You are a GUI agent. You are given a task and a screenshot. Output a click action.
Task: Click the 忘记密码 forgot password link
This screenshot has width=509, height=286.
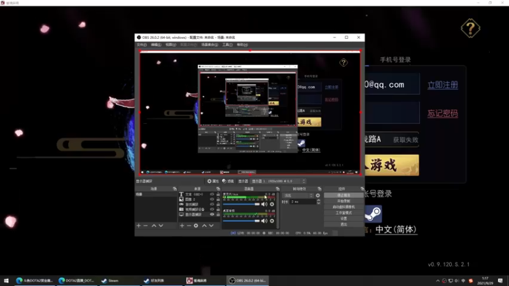tap(442, 114)
